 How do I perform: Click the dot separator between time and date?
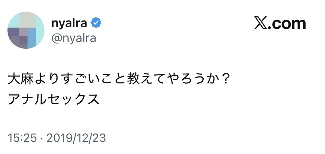[x=42, y=139]
